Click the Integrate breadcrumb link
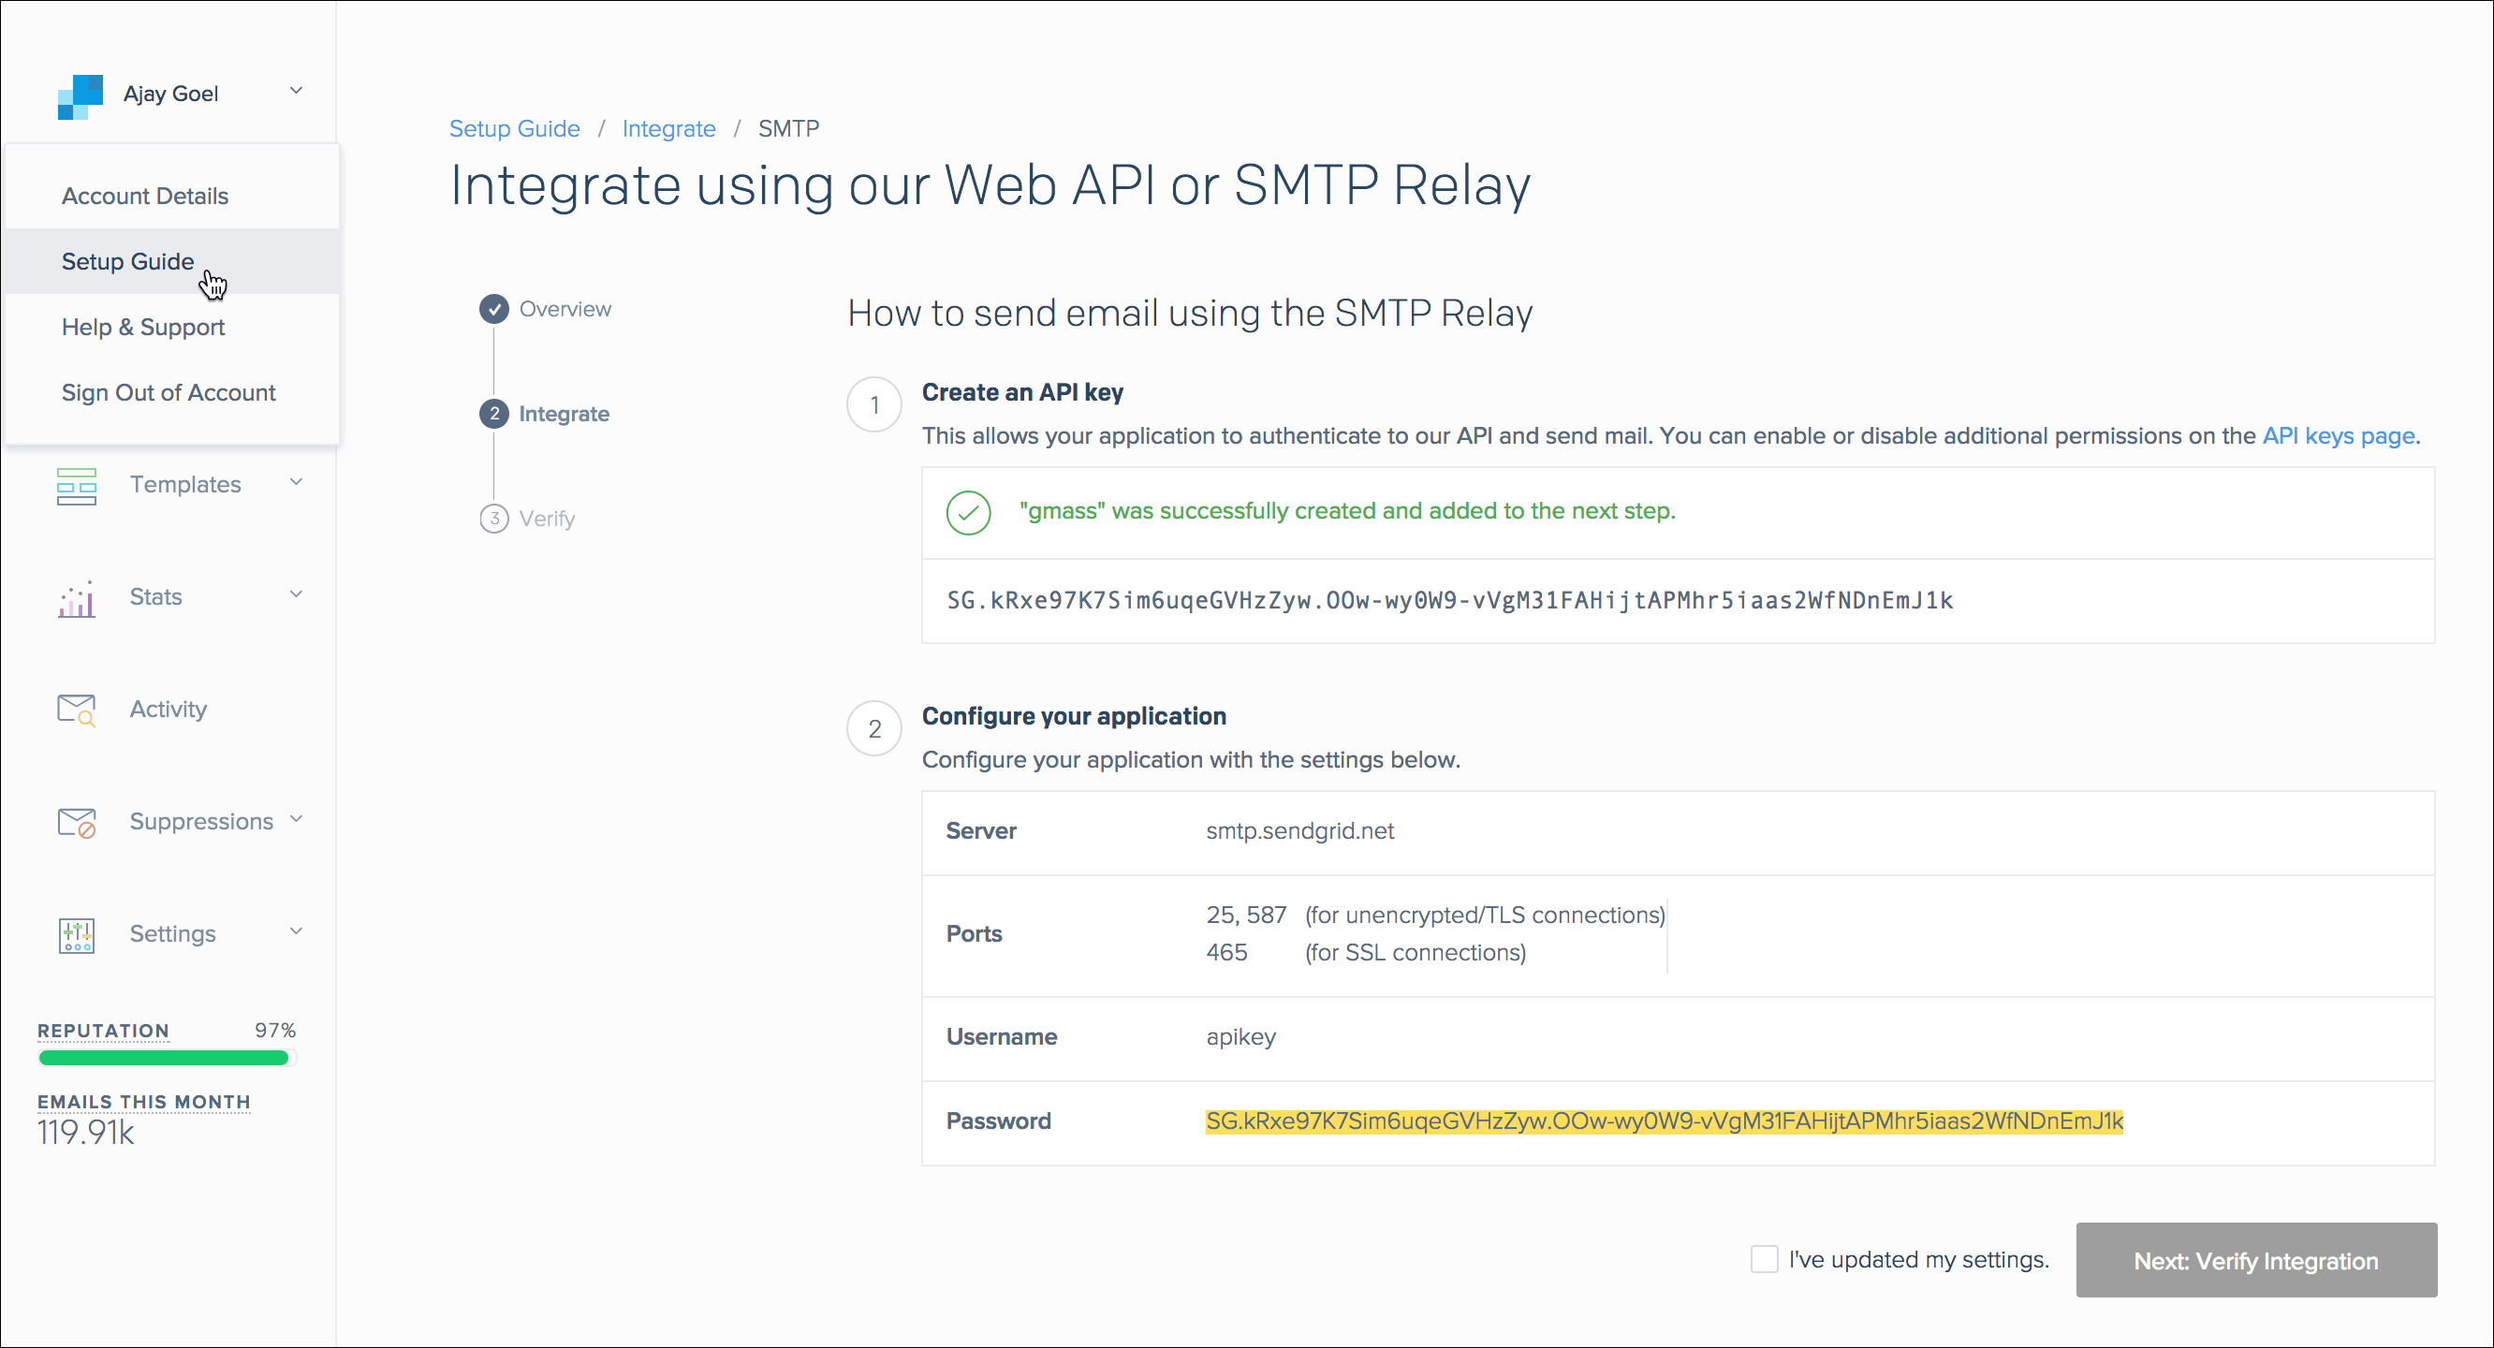The width and height of the screenshot is (2494, 1348). pos(666,128)
